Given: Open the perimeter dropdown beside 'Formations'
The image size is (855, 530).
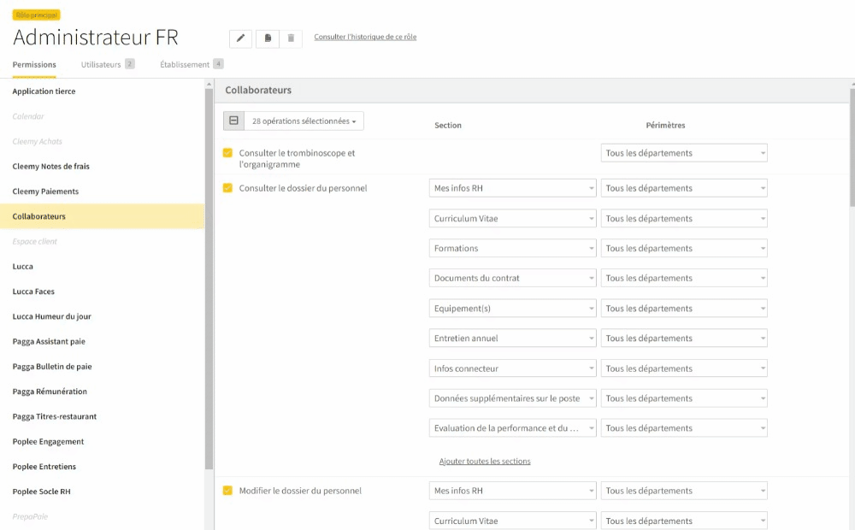Looking at the screenshot, I should coord(684,248).
